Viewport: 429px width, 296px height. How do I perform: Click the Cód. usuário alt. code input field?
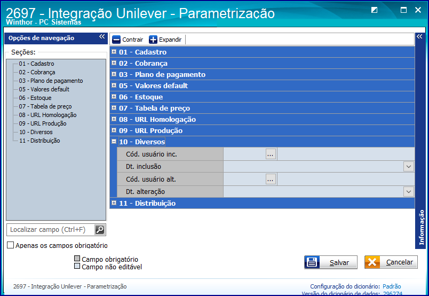tap(244, 179)
